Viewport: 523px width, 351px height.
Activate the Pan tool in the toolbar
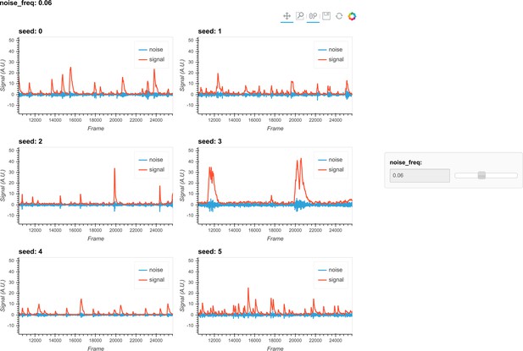tap(287, 16)
